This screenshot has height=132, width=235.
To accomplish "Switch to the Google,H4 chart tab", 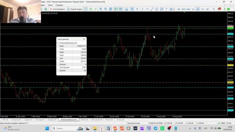I will pyautogui.click(x=52, y=120).
